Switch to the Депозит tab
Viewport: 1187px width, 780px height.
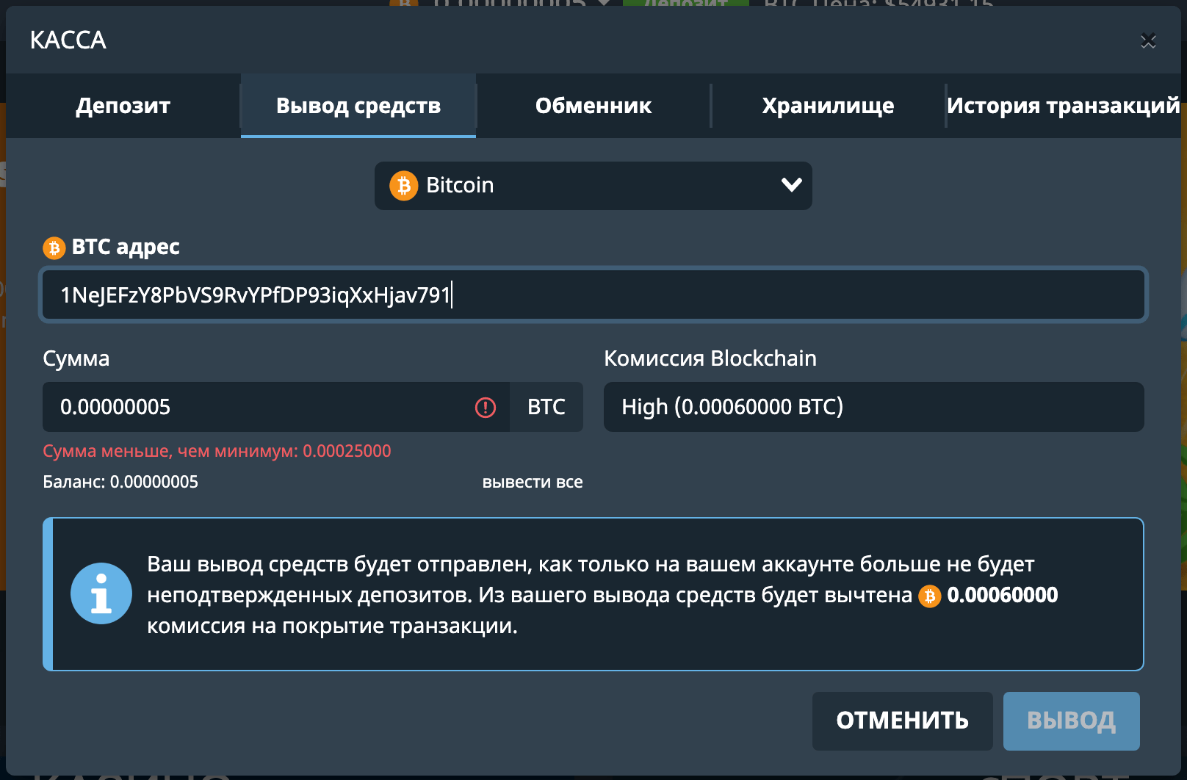[123, 106]
